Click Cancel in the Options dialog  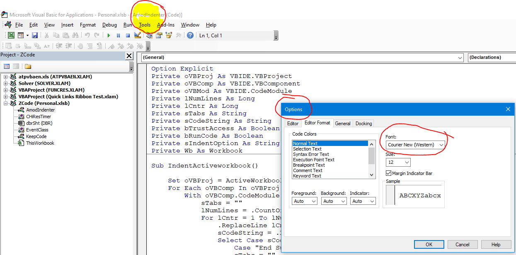point(463,244)
